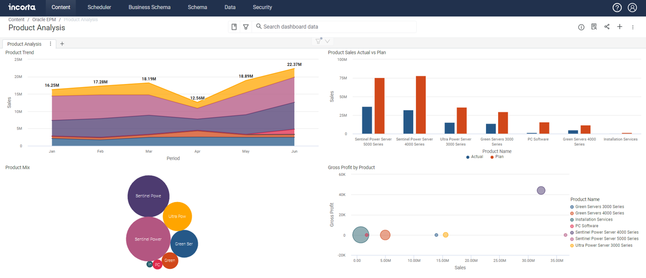The height and width of the screenshot is (278, 646).
Task: Go to the Content menu
Action: click(x=61, y=8)
